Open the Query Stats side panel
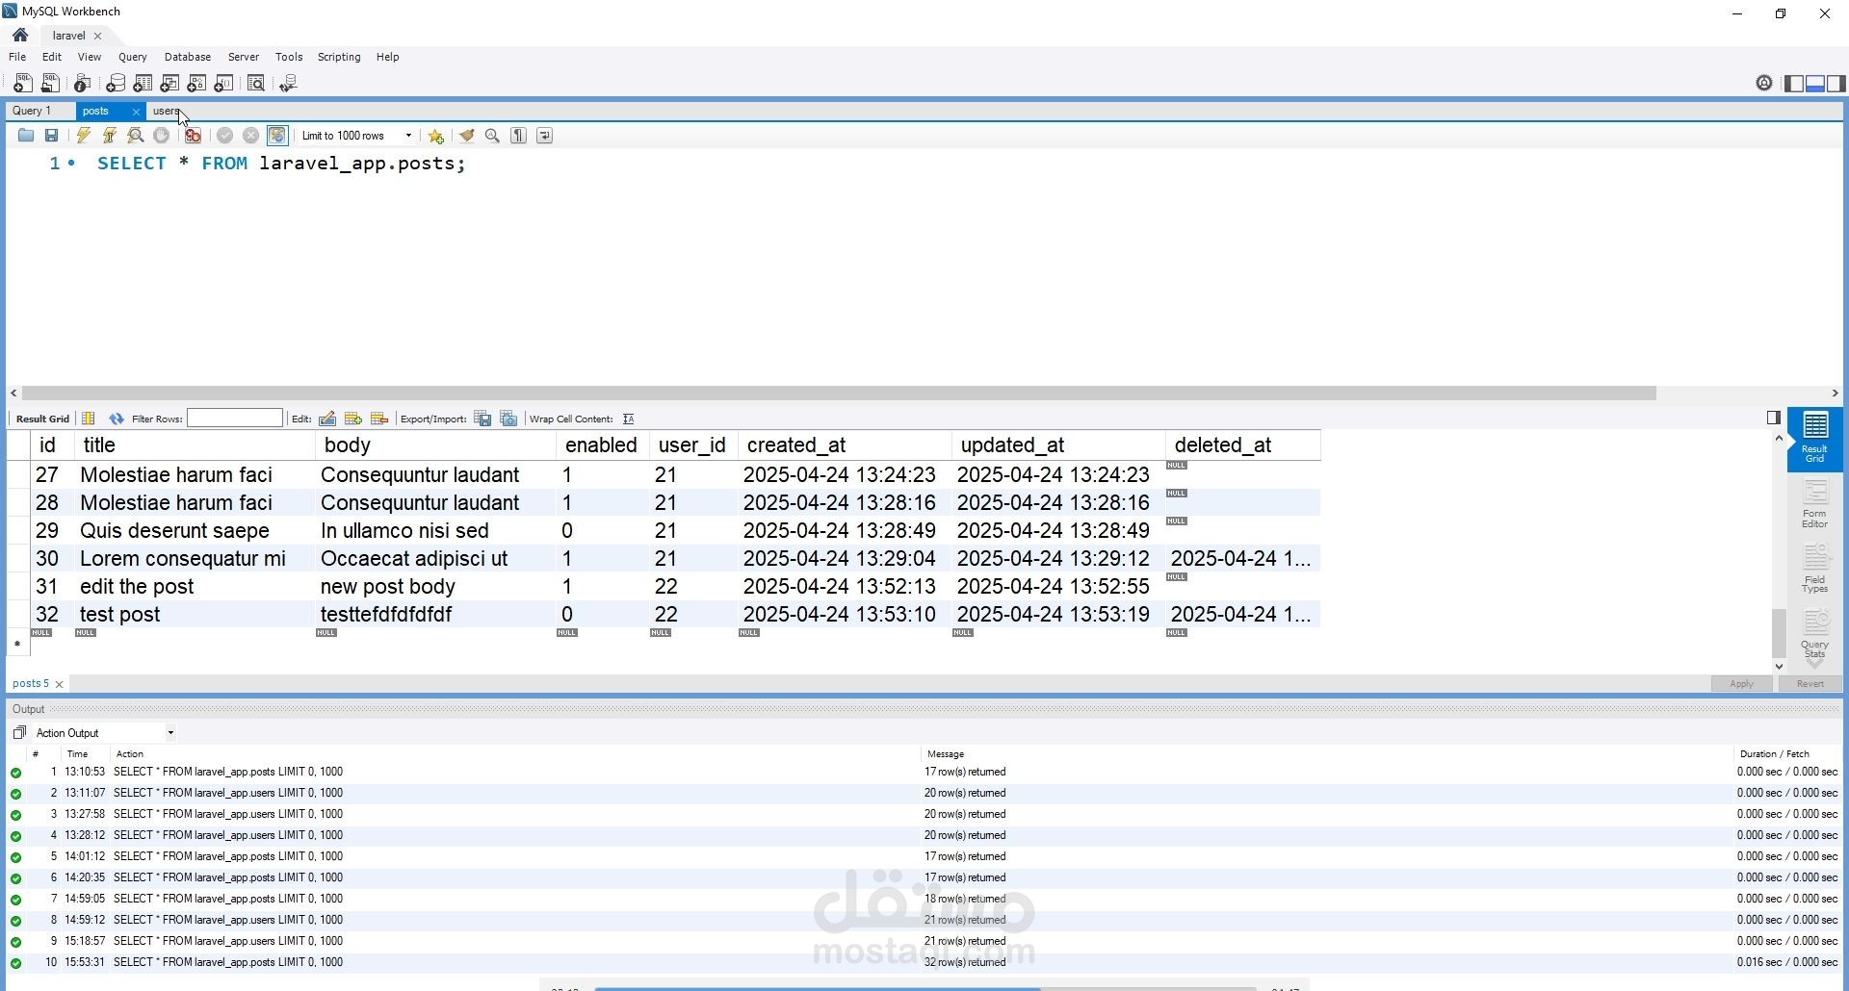Viewport: 1849px width, 991px height. click(x=1815, y=634)
